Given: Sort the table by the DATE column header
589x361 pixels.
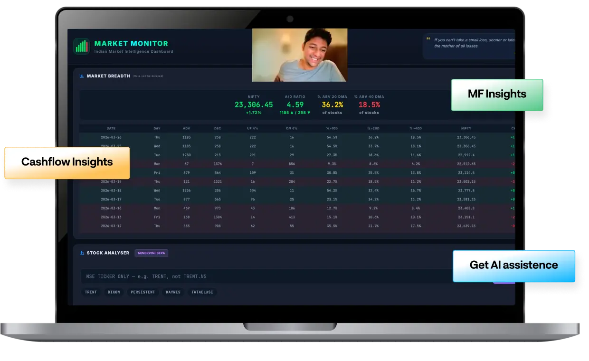Looking at the screenshot, I should click(111, 128).
